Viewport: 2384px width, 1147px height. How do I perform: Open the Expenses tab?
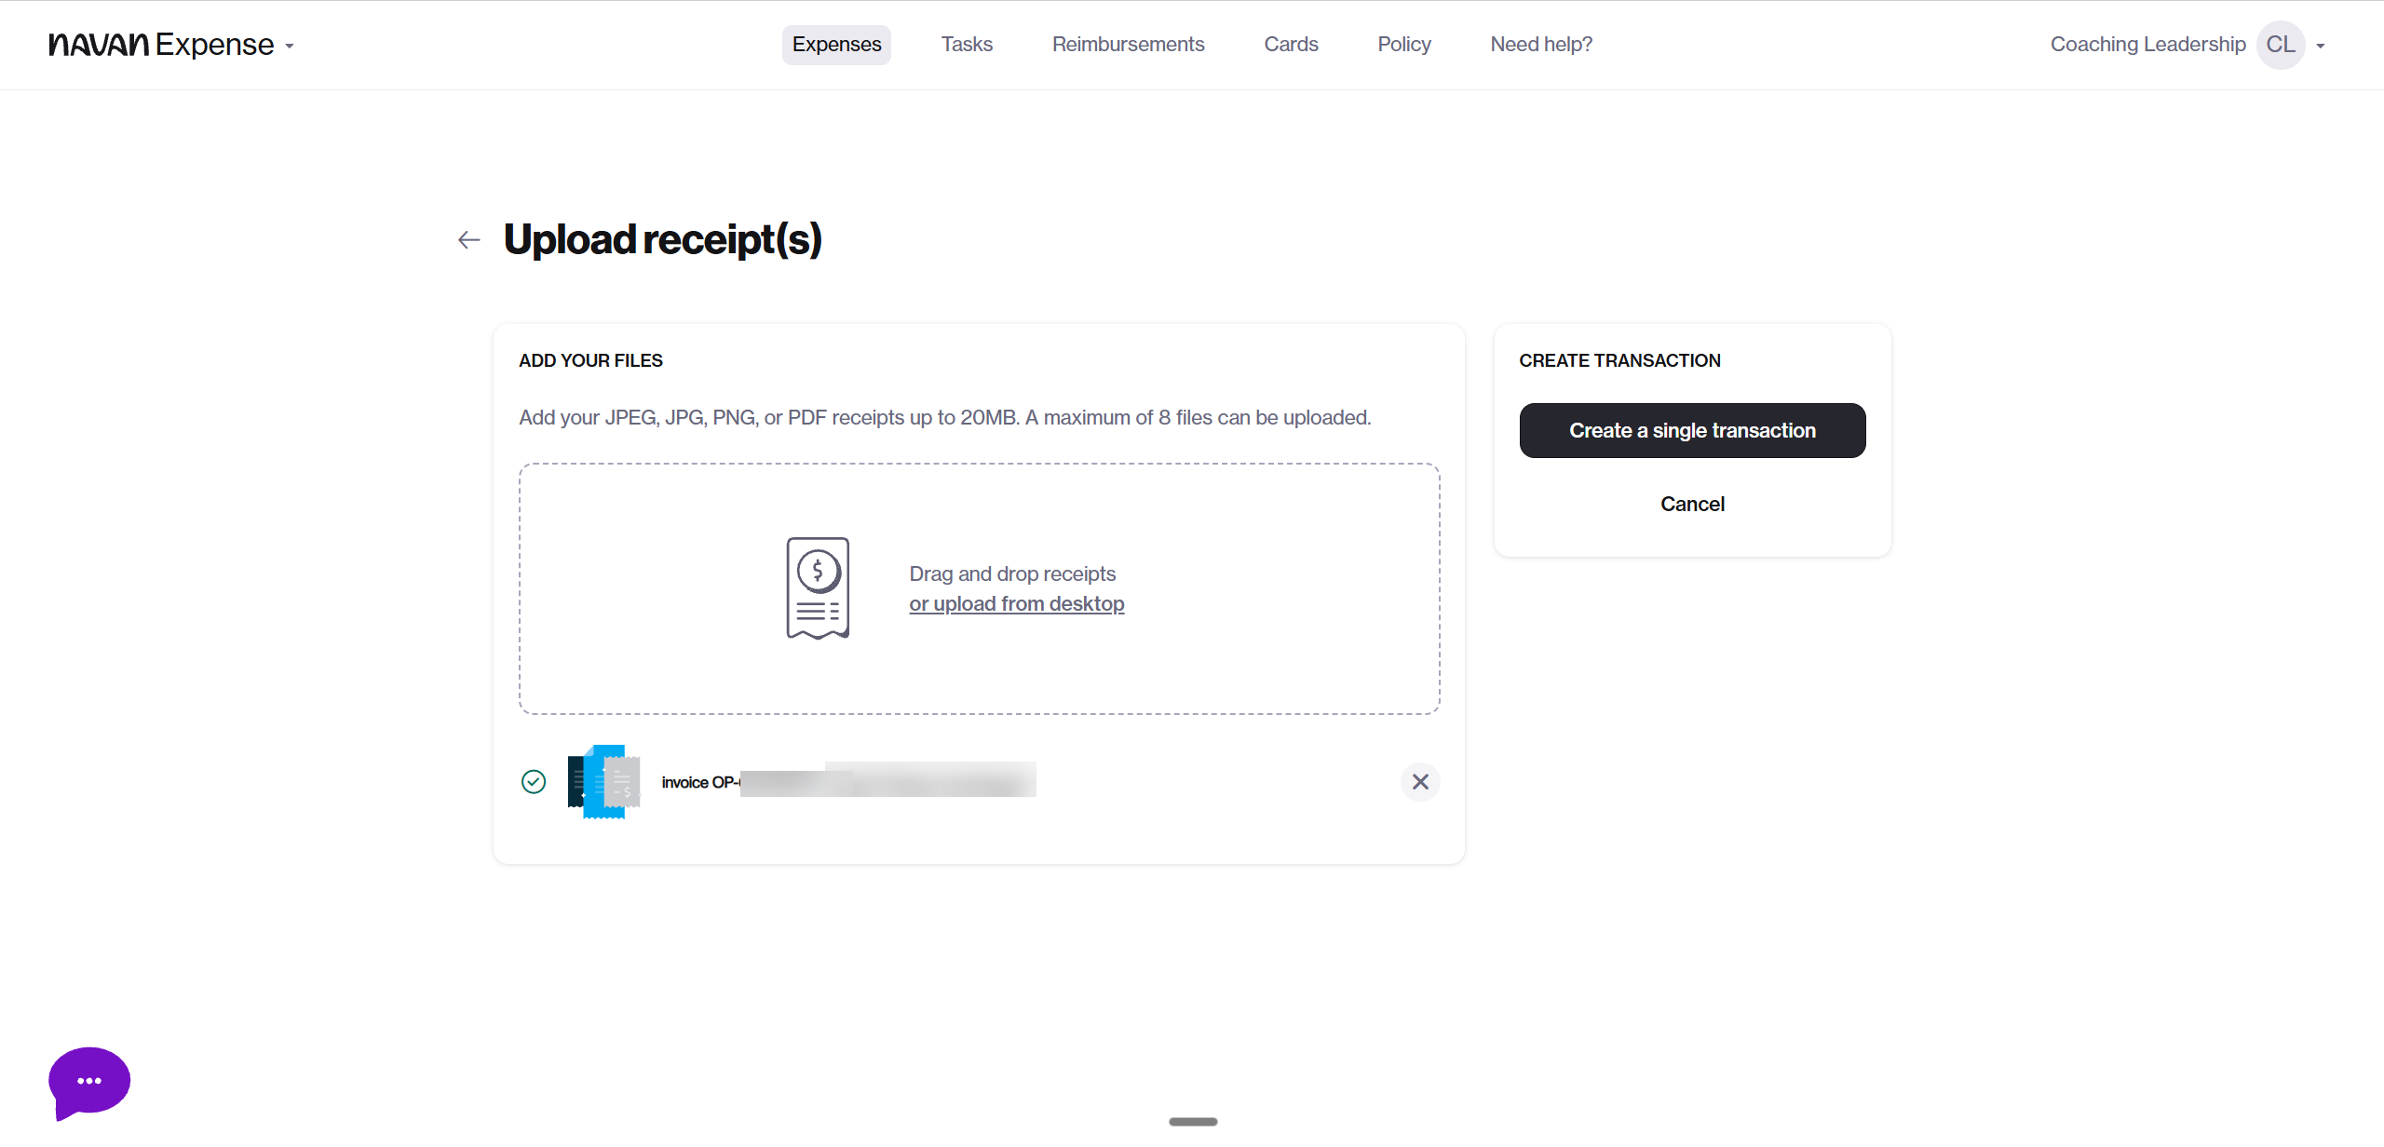click(x=836, y=45)
